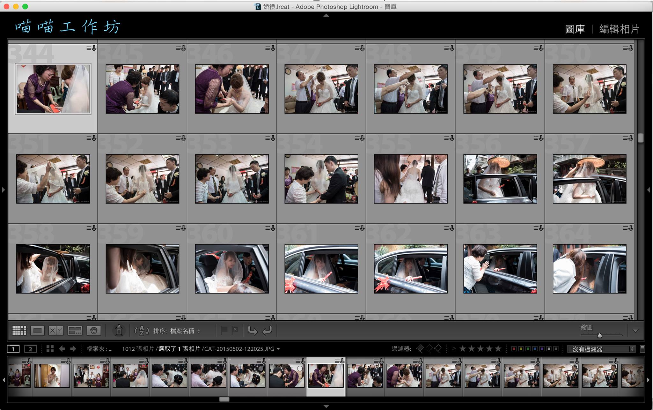This screenshot has height=410, width=653.
Task: Open the People face view
Action: (94, 331)
